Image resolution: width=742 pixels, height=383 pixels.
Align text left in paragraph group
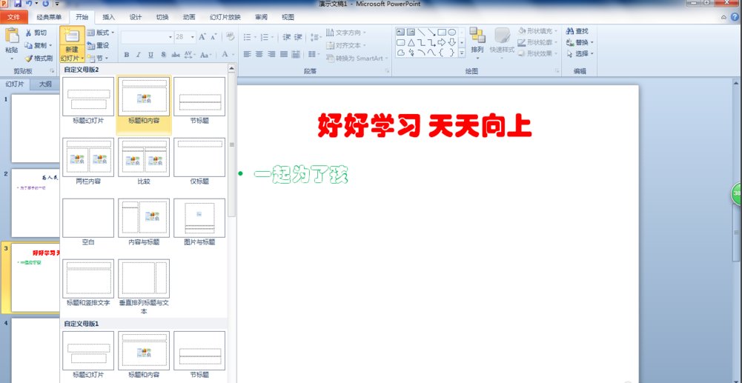(247, 54)
